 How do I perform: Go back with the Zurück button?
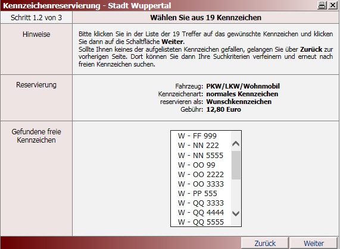click(x=265, y=244)
